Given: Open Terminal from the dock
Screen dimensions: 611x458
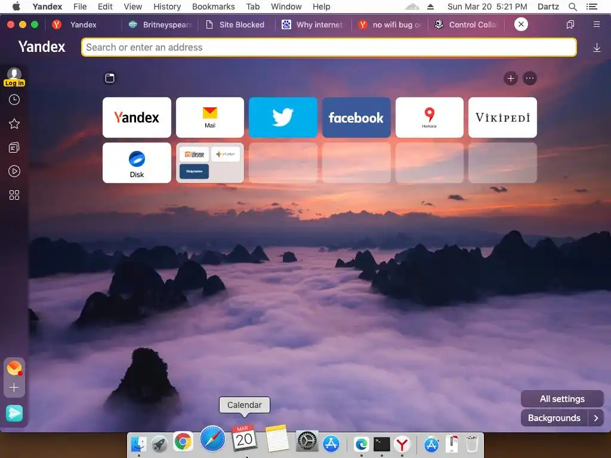Looking at the screenshot, I should [381, 444].
